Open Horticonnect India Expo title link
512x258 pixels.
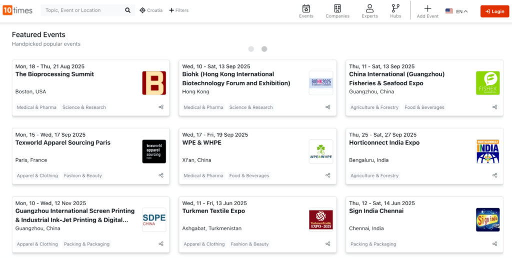point(384,143)
